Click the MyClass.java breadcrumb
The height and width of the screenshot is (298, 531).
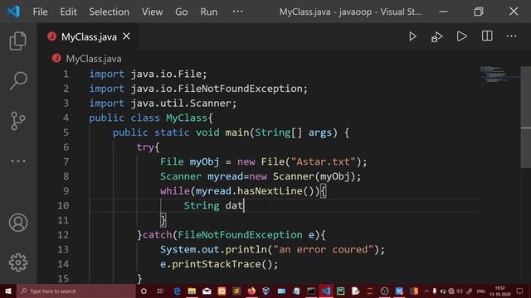[94, 59]
